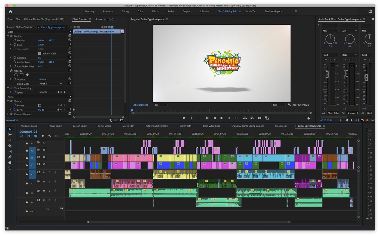This screenshot has height=236, width=380.
Task: Collapse the Motion effect group
Action: point(8,36)
